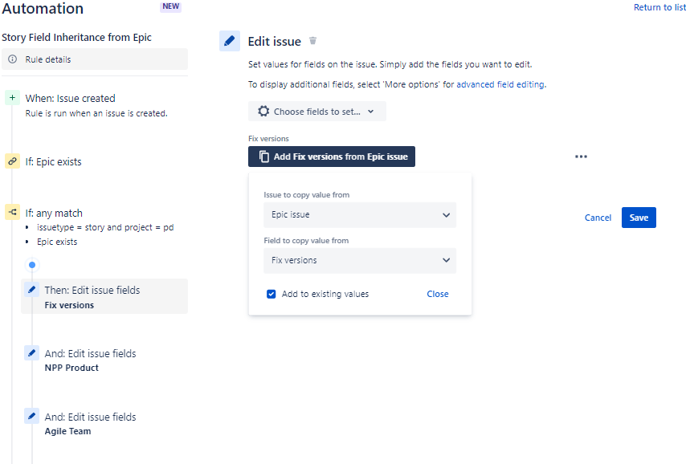Image resolution: width=690 pixels, height=464 pixels.
Task: Click the Cancel link
Action: tap(598, 218)
